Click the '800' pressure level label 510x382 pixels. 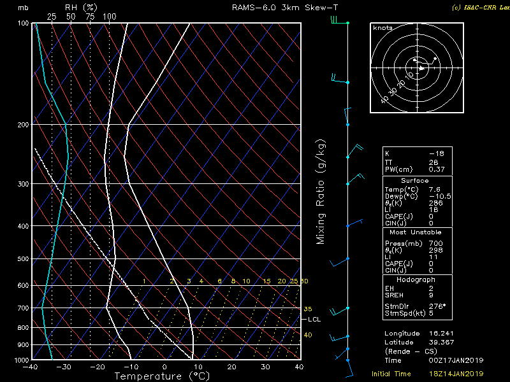pos(23,328)
